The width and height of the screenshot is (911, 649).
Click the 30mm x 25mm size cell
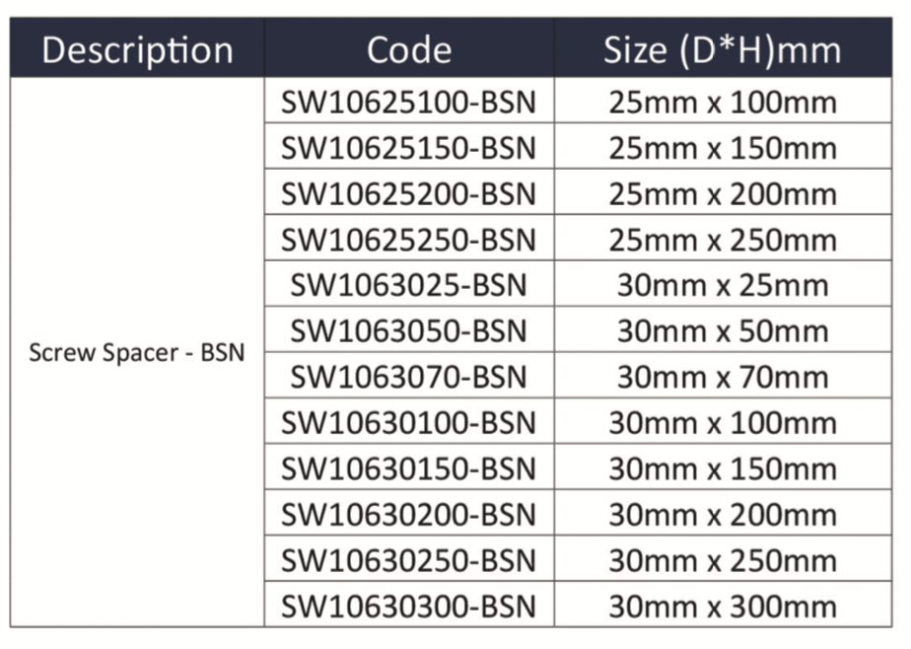click(722, 286)
